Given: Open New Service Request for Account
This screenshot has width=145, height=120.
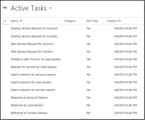Looking at the screenshot, I should (32, 44).
